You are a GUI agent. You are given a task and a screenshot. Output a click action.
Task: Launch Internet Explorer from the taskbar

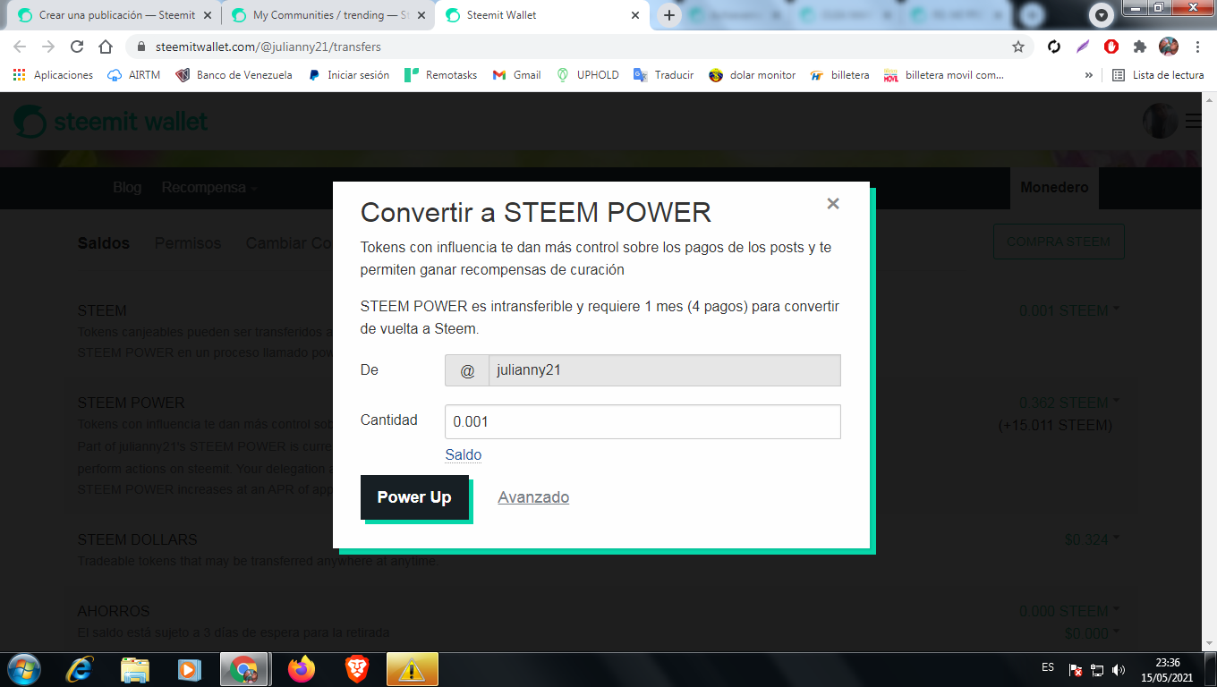81,669
